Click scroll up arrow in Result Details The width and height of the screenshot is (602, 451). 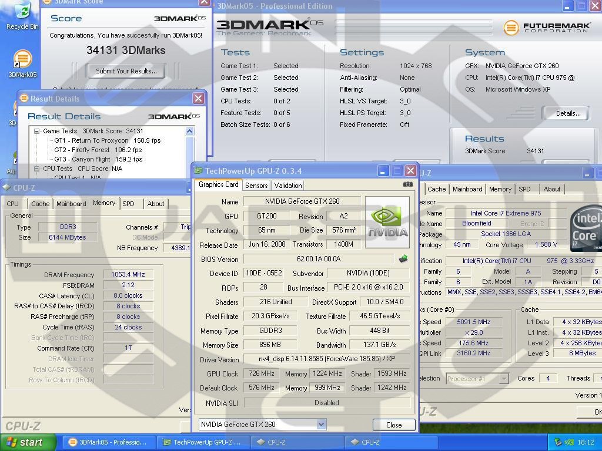(x=189, y=132)
